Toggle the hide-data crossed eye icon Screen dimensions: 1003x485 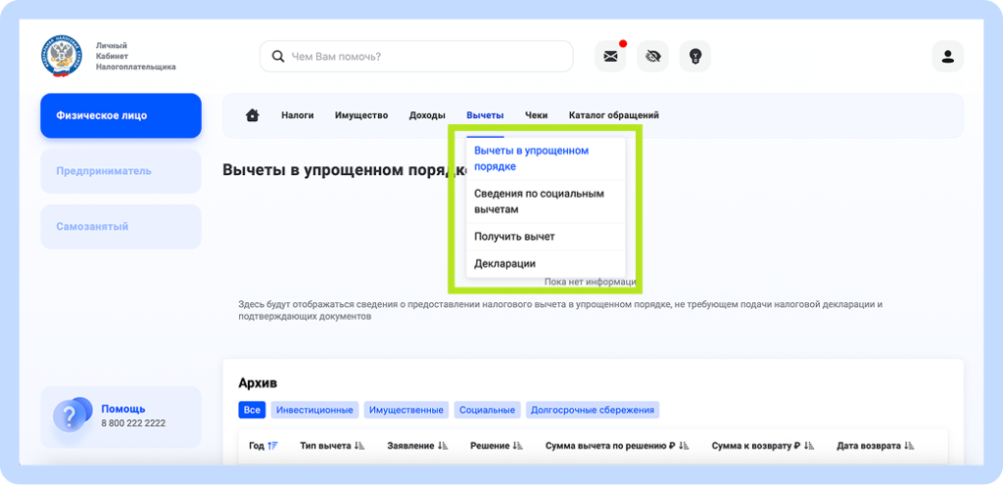pos(652,56)
